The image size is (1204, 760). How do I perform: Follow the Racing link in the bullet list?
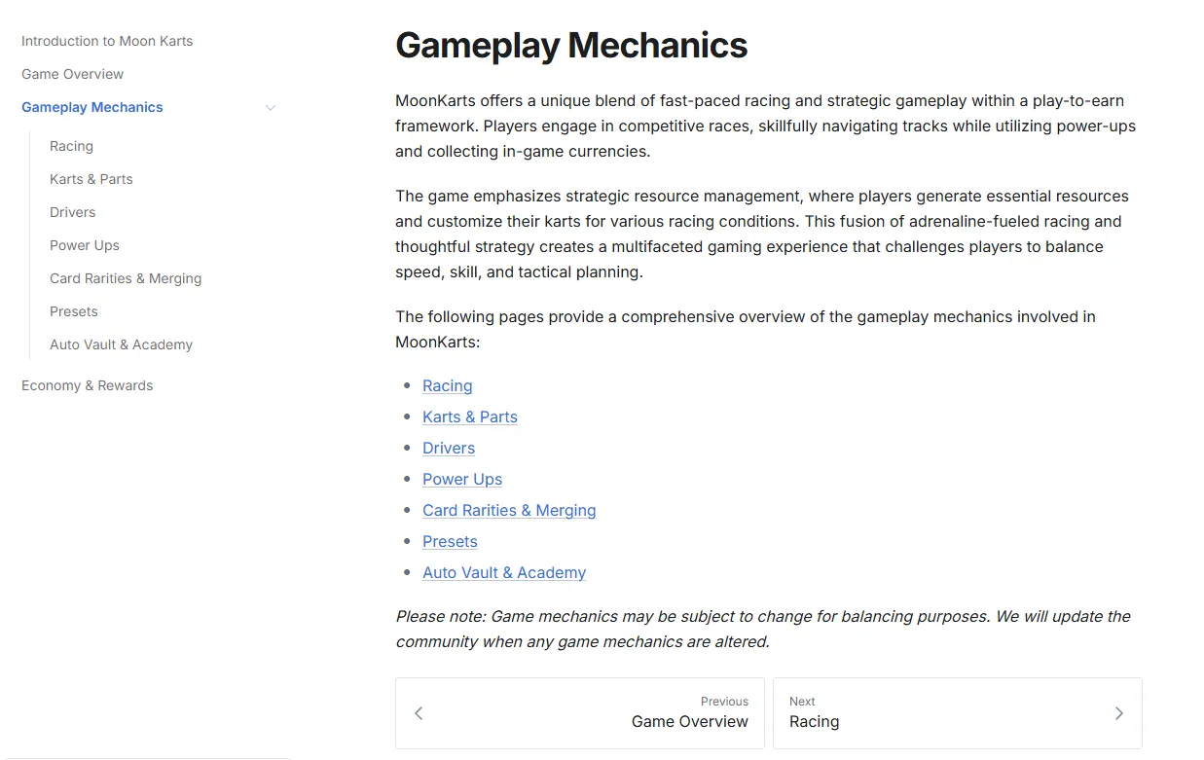[x=448, y=385]
